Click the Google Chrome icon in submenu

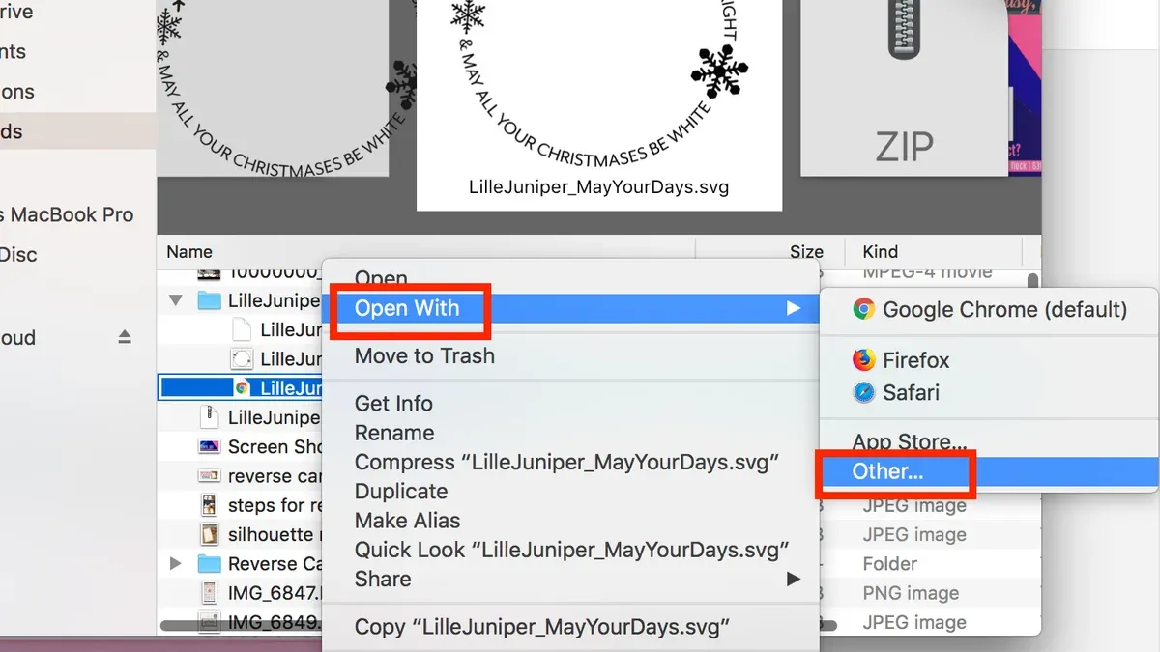[863, 309]
